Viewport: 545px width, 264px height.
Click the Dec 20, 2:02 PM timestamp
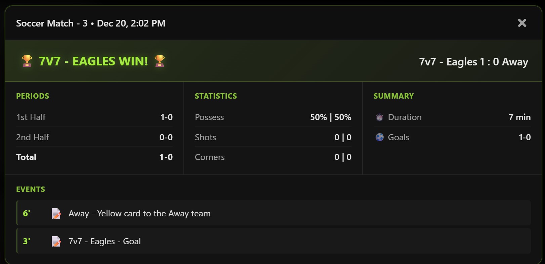[131, 23]
